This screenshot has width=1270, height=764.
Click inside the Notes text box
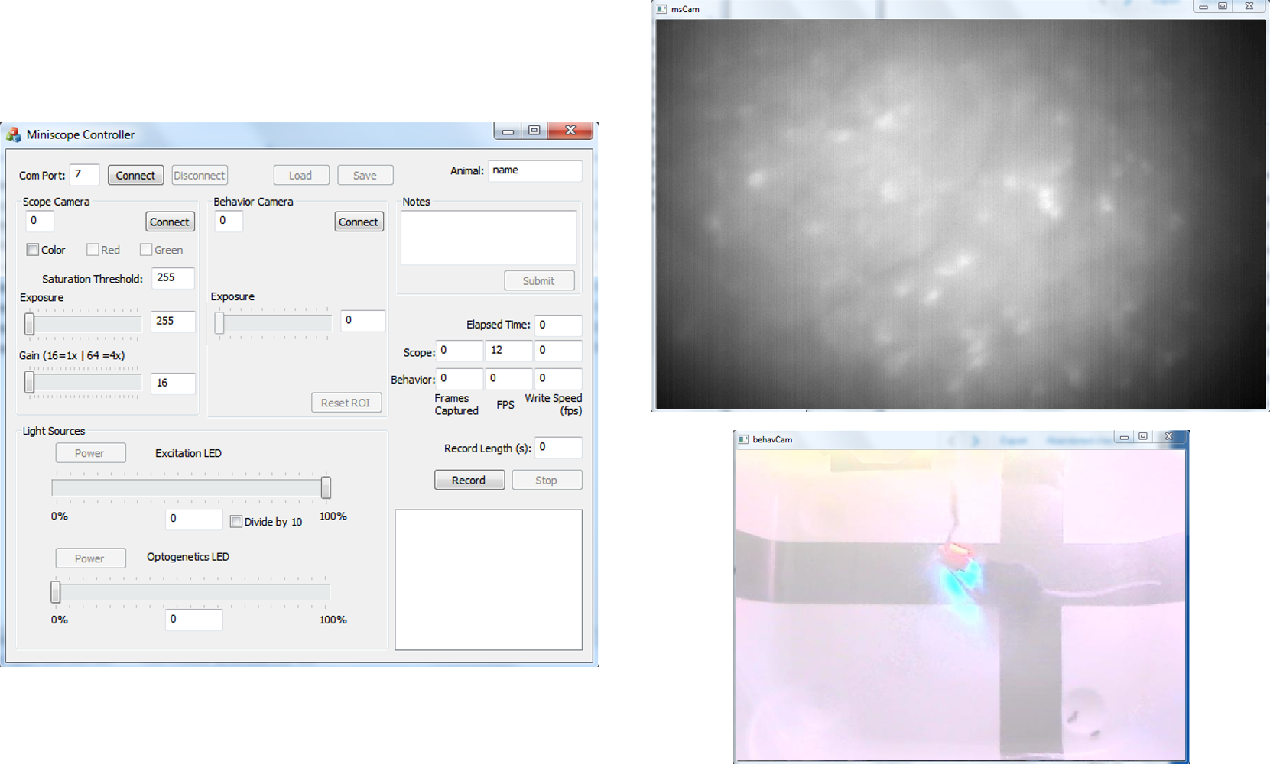[x=488, y=238]
